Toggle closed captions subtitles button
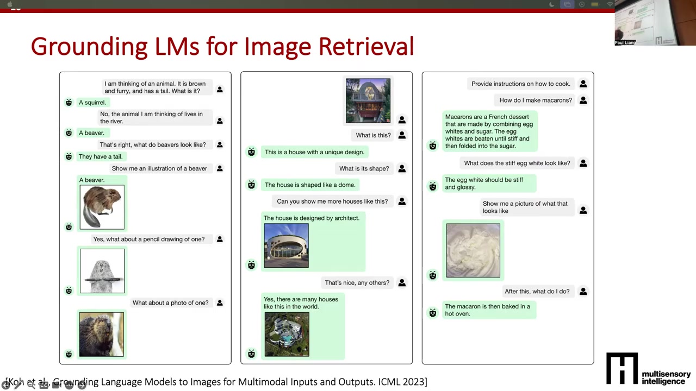This screenshot has width=696, height=391. click(44, 385)
